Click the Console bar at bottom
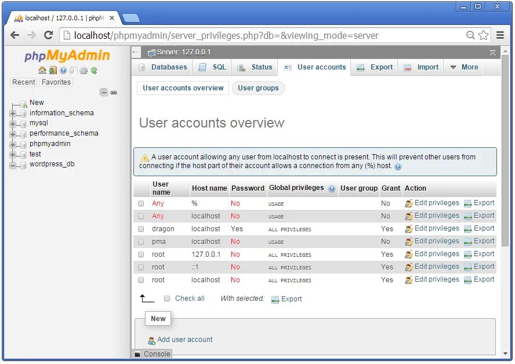This screenshot has width=515, height=364. [x=152, y=354]
